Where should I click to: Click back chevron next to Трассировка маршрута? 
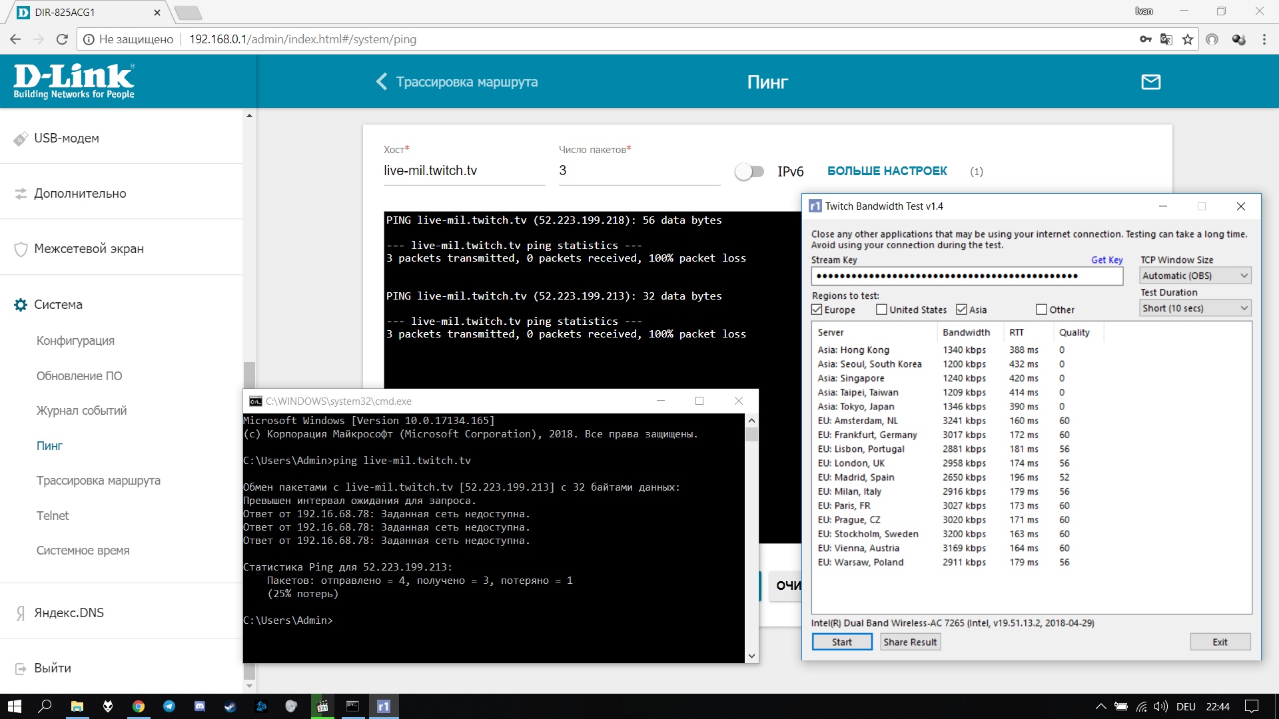pyautogui.click(x=381, y=82)
